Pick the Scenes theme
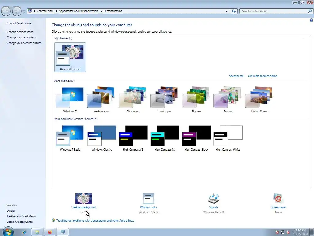Viewport: 314px width, 236px height. 228,100
